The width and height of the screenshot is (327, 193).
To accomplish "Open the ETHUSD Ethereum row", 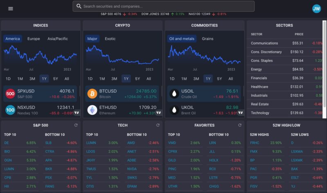I will point(122,110).
